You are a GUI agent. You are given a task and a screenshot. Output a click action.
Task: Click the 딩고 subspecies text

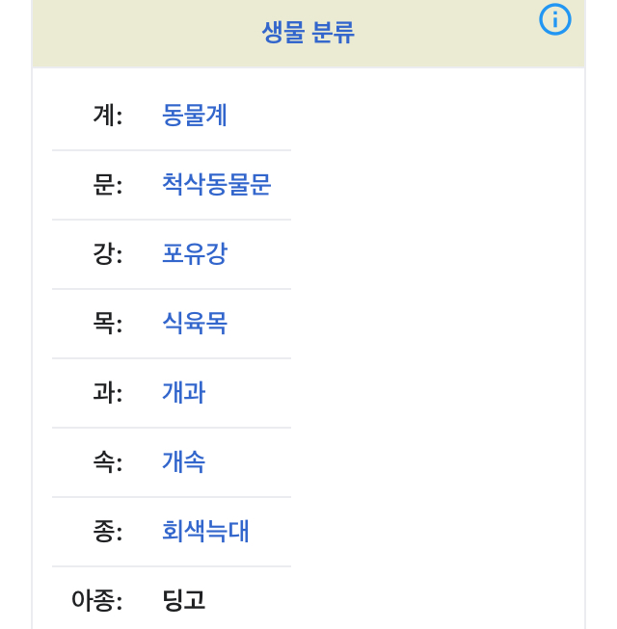pos(184,601)
